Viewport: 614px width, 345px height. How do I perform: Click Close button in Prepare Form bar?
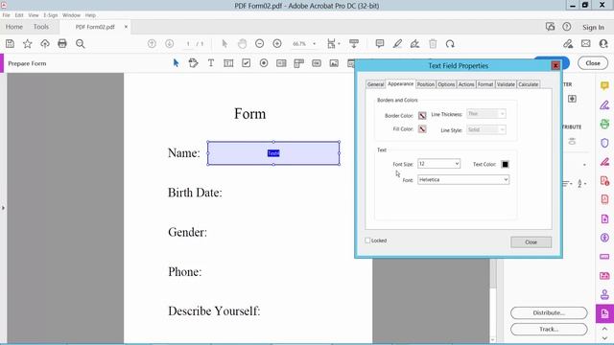coord(593,63)
